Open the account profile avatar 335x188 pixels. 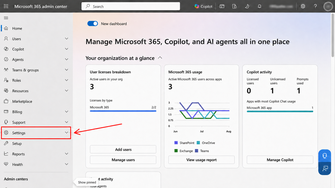(328, 7)
